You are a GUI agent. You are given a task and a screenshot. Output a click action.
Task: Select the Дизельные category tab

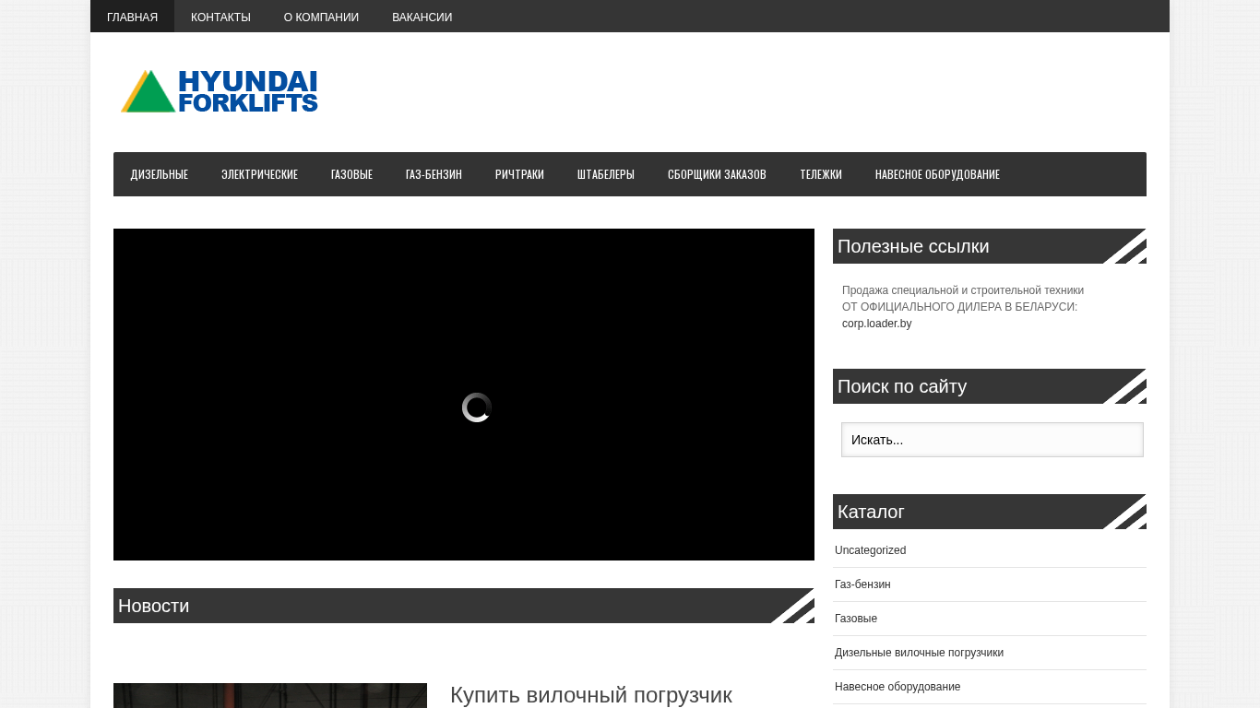(x=160, y=174)
